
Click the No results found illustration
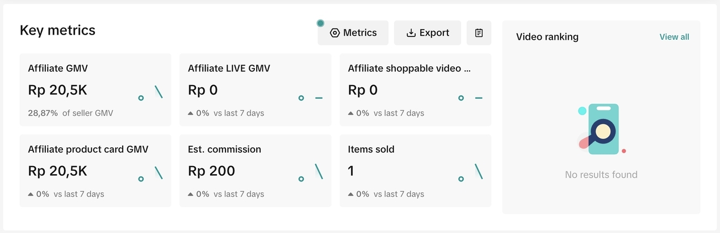tap(601, 129)
